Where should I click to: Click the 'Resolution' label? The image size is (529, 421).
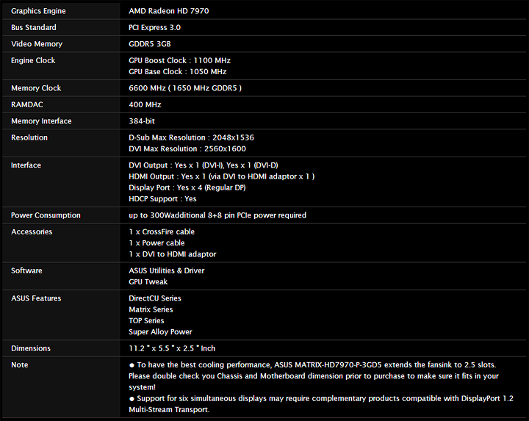(29, 137)
